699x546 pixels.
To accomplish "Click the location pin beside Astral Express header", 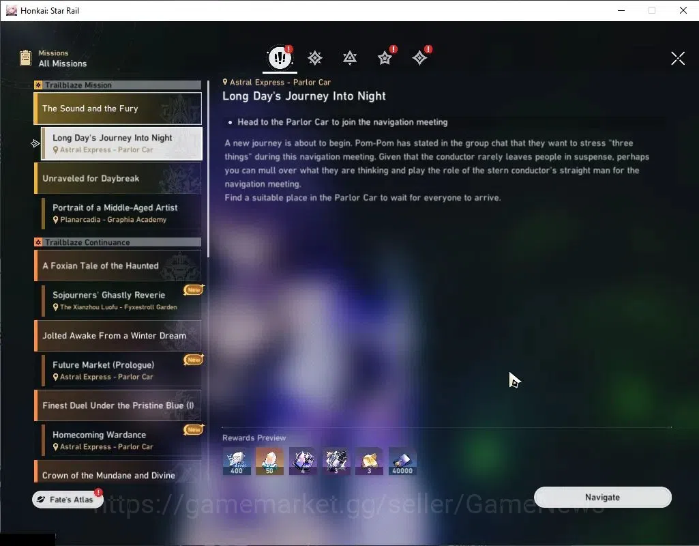I will (225, 82).
